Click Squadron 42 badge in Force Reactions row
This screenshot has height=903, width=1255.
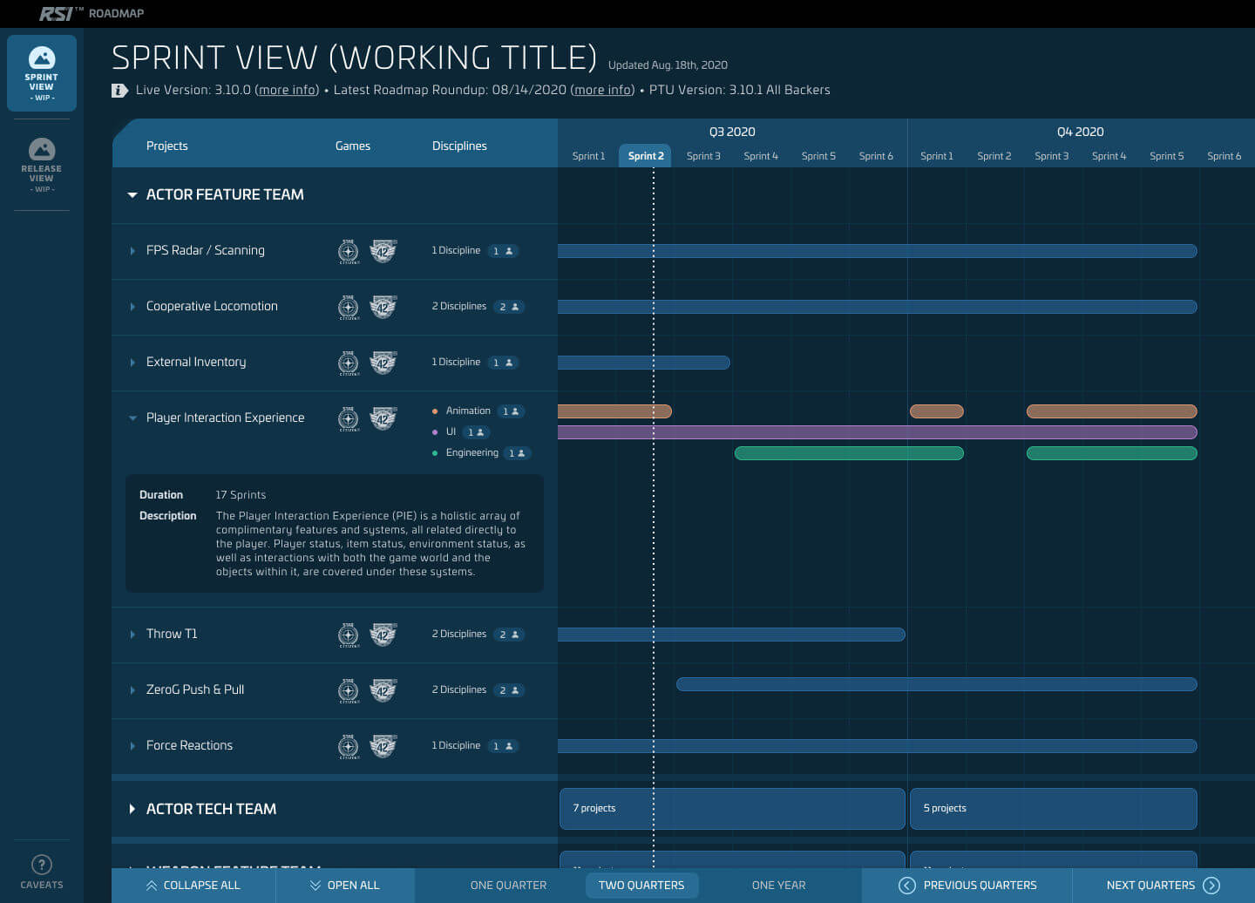tap(383, 746)
